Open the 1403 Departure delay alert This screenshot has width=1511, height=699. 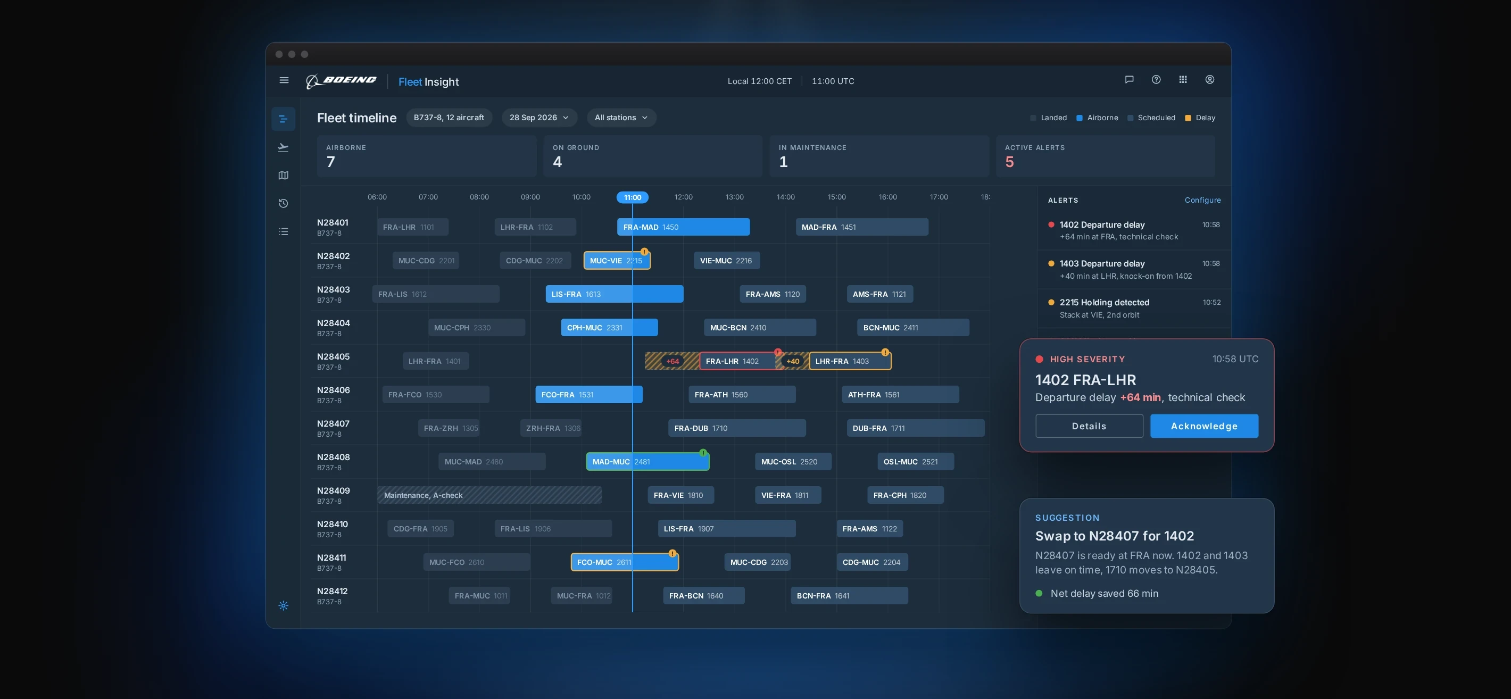click(x=1134, y=270)
